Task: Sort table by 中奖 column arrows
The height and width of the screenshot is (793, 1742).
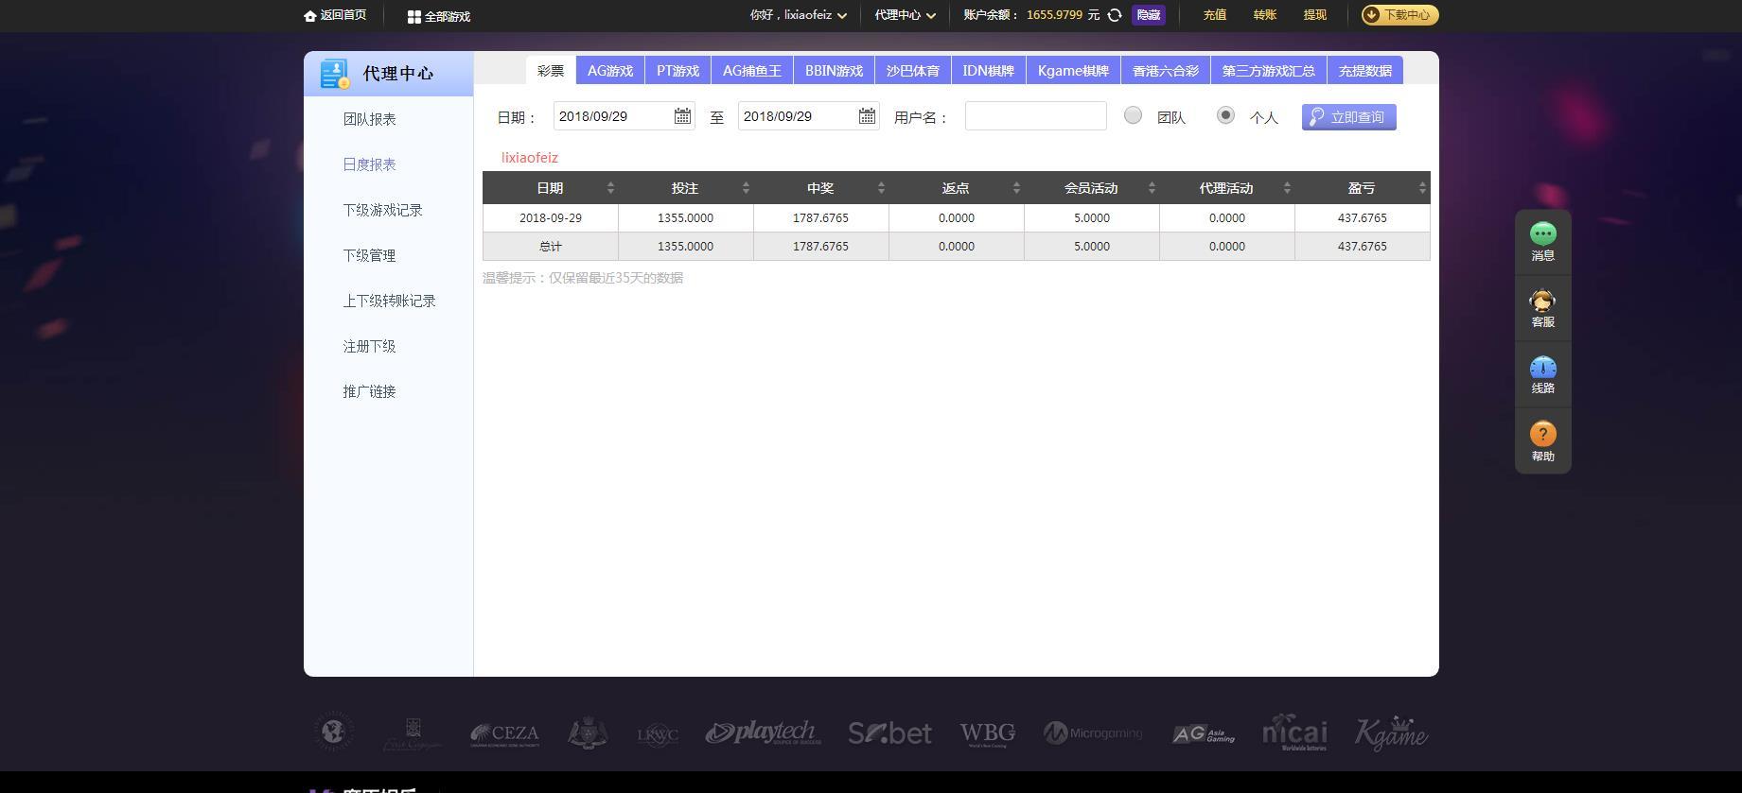Action: pyautogui.click(x=881, y=188)
